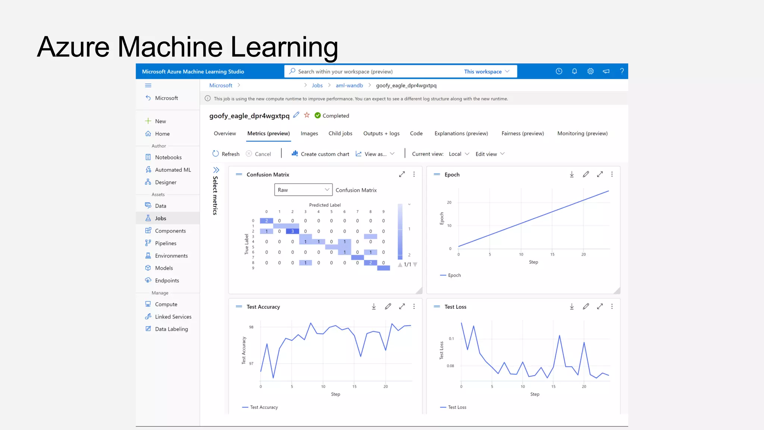Open the This workspace scope dropdown

click(486, 71)
